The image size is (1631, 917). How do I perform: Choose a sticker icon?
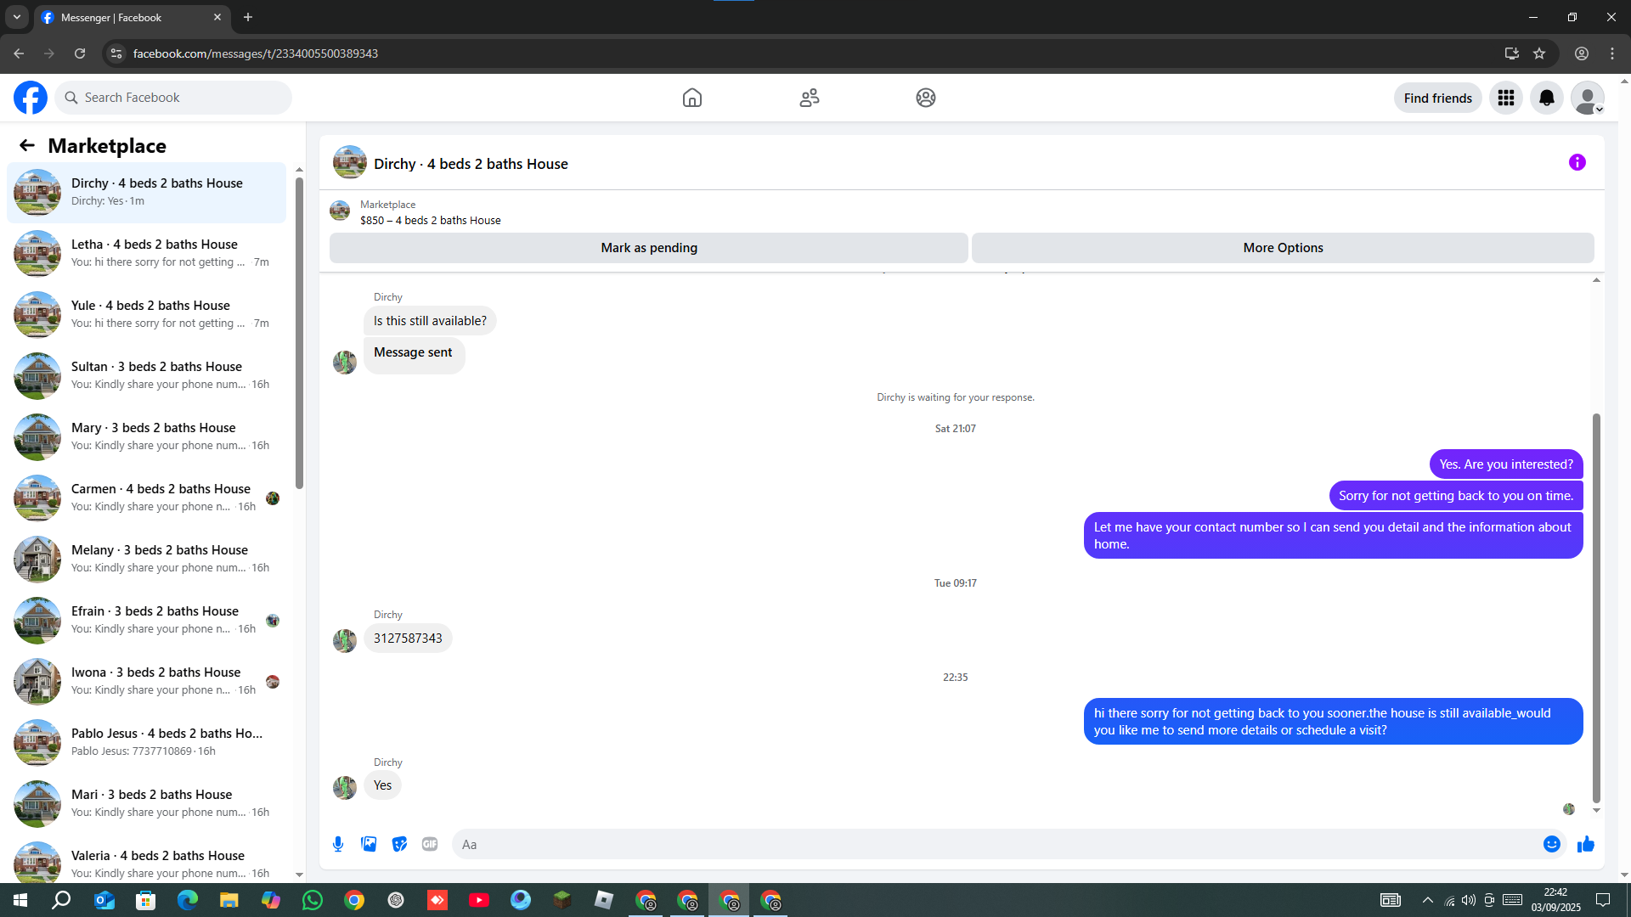click(x=399, y=844)
